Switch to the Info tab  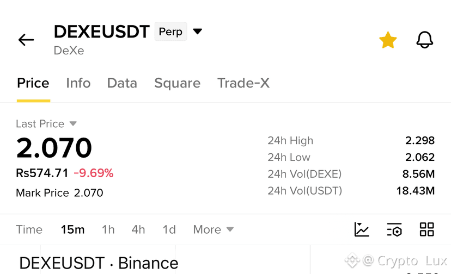(78, 83)
